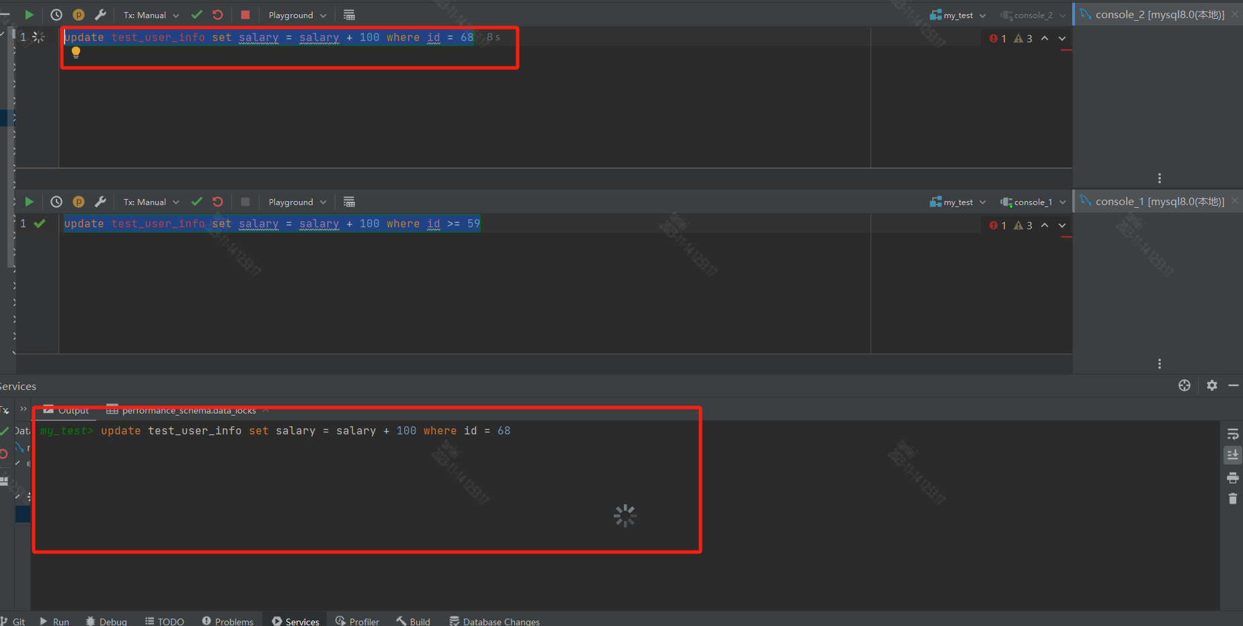Viewport: 1243px width, 626px height.
Task: Open query history in console_2 toolbar
Action: coord(56,15)
